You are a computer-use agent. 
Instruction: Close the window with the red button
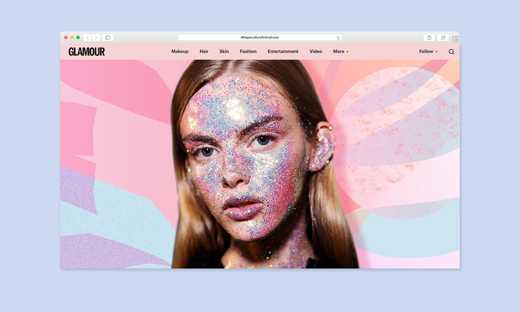pyautogui.click(x=66, y=38)
